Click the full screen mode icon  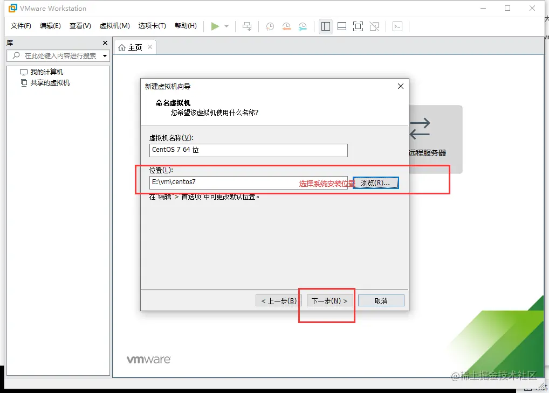coord(358,26)
